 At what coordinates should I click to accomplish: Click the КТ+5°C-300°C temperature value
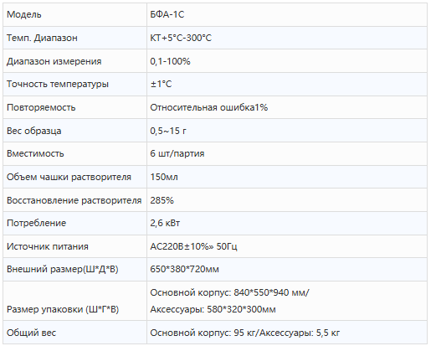181,38
